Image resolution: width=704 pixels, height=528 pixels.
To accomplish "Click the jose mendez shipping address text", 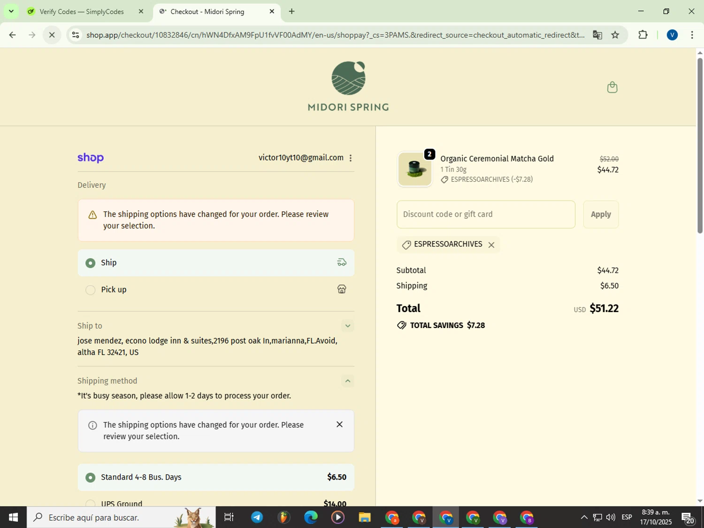I will tap(207, 346).
